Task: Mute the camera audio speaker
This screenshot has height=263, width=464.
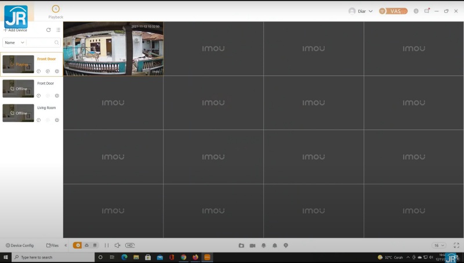Action: click(117, 246)
